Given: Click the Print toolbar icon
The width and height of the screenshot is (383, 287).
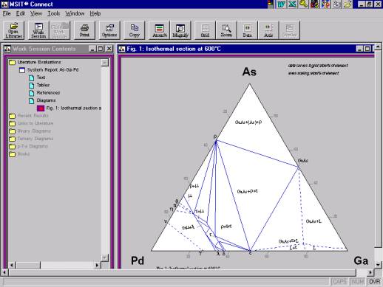Looking at the screenshot, I should (x=84, y=30).
